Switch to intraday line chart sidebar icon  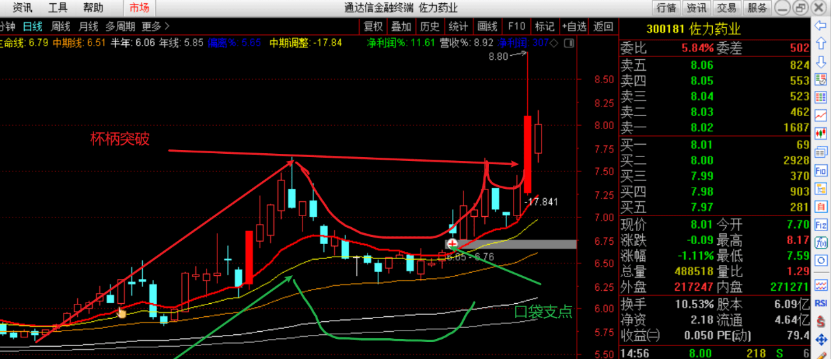pos(821,115)
